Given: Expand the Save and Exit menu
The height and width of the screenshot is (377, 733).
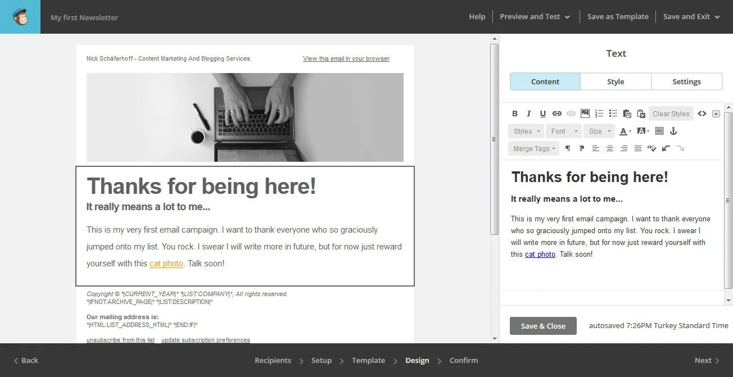Looking at the screenshot, I should tap(691, 17).
